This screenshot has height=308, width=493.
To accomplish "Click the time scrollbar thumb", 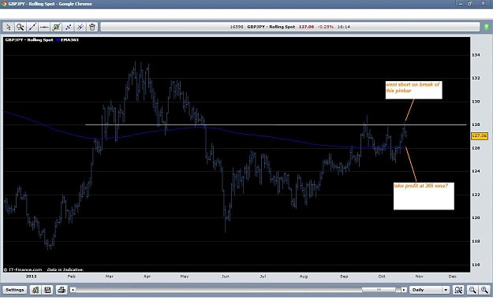I will coord(379,290).
